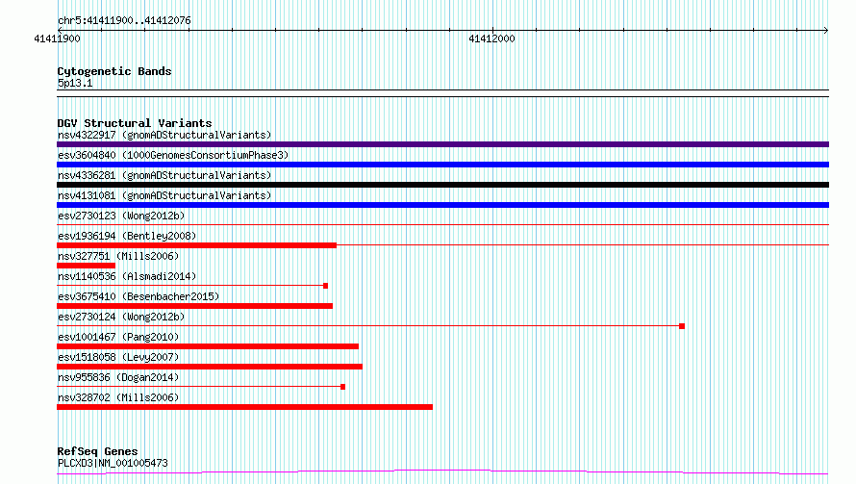Click the red bar under esv1518058

click(210, 367)
